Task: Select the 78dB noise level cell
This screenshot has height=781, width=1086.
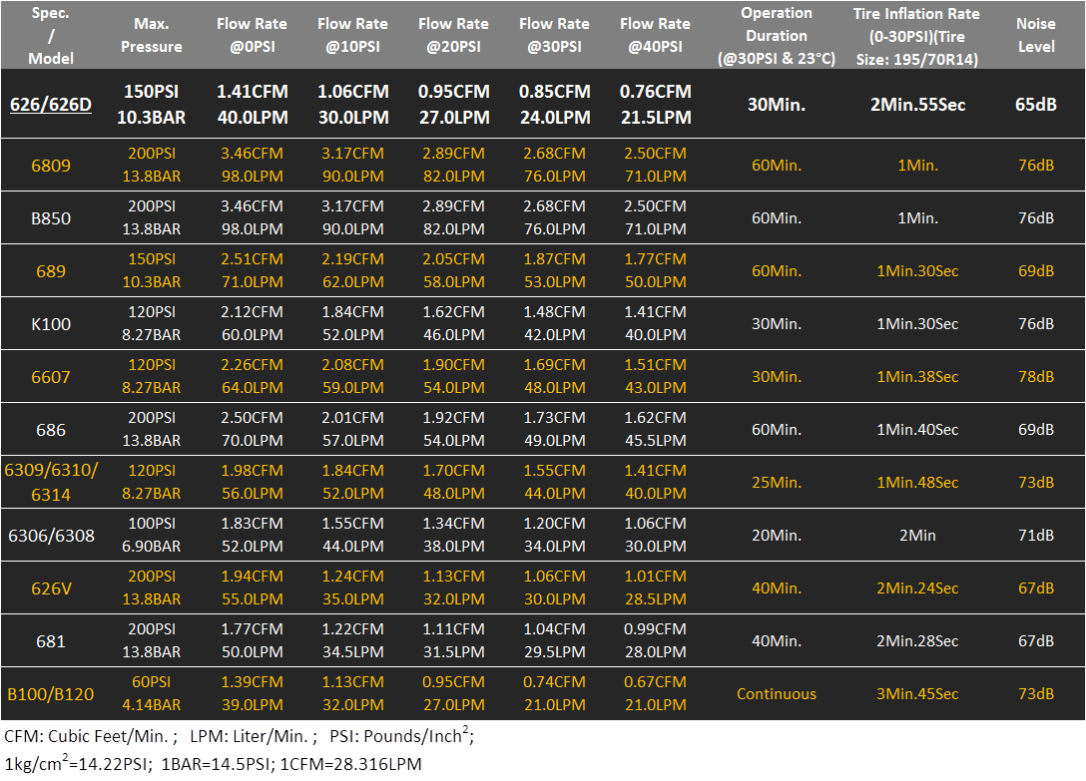Action: click(1035, 377)
